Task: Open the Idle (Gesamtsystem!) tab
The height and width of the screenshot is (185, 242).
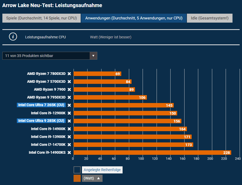Action: (210, 18)
